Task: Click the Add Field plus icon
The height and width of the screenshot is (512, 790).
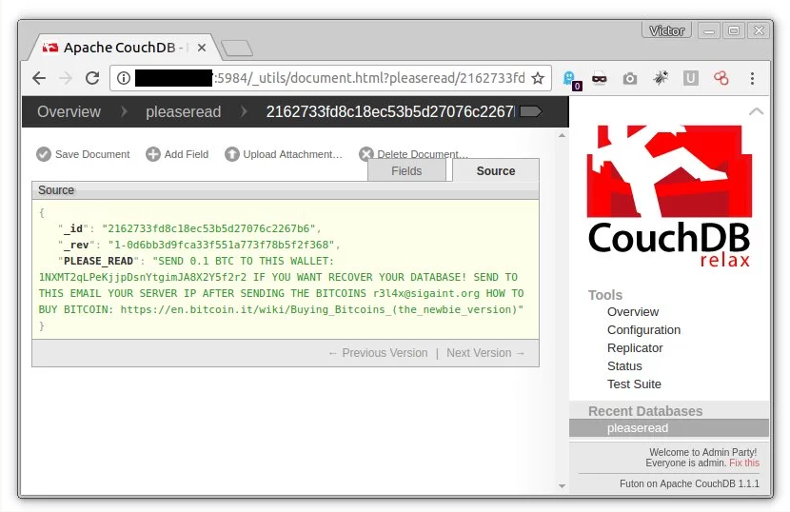Action: [152, 154]
